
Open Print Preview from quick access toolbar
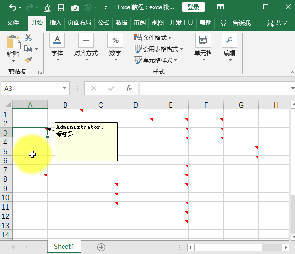pyautogui.click(x=47, y=8)
